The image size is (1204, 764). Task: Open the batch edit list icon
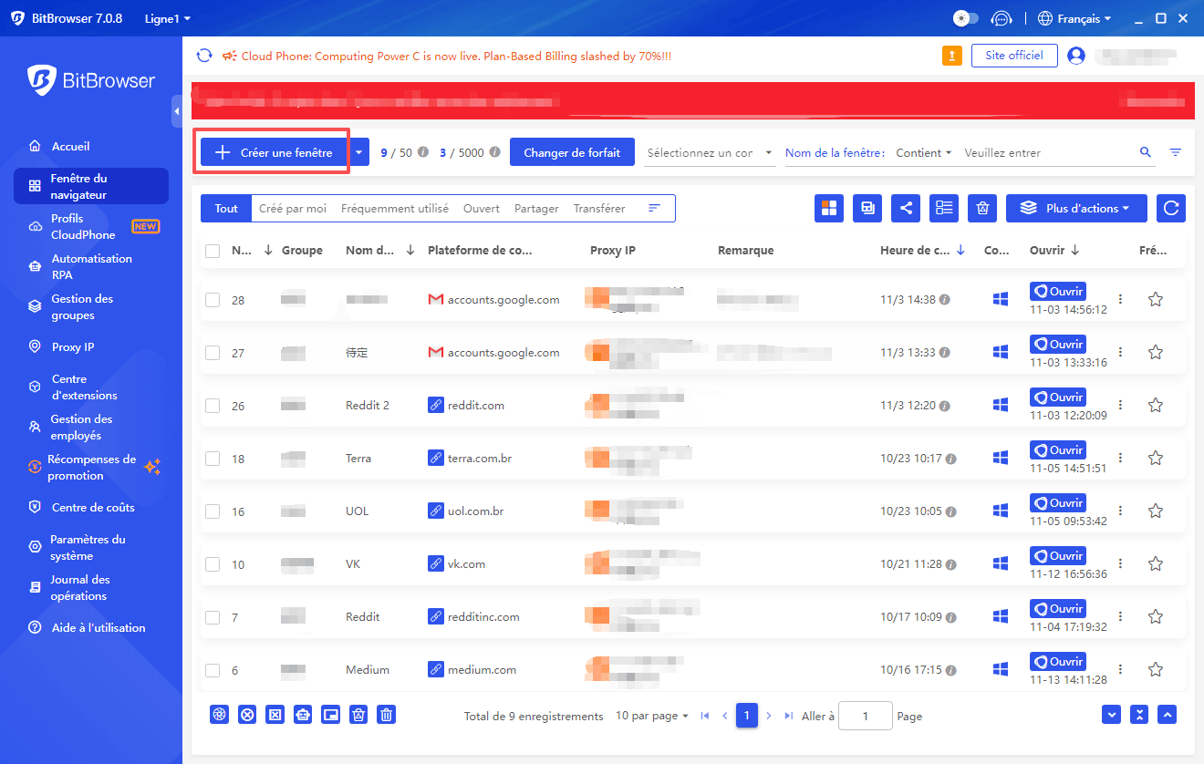944,208
